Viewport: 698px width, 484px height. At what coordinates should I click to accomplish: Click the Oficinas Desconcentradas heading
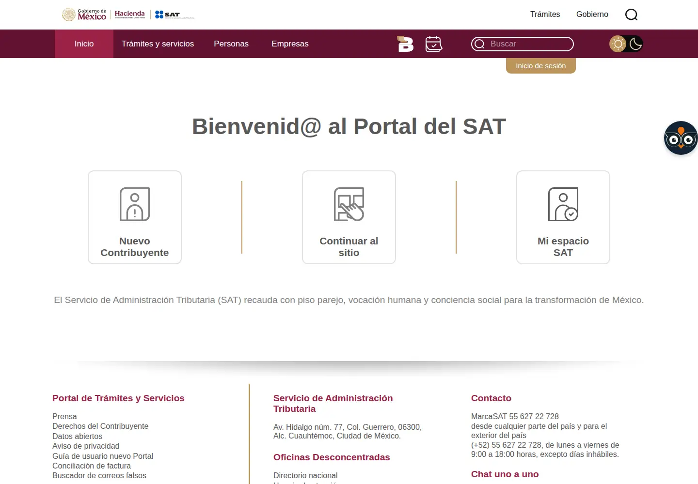tap(332, 457)
